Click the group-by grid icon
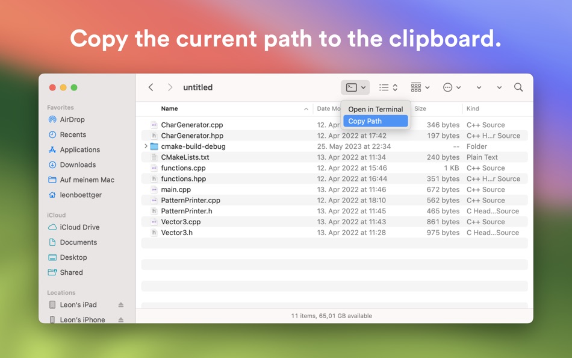Image resolution: width=572 pixels, height=358 pixels. click(416, 87)
